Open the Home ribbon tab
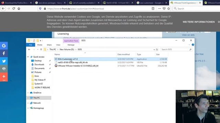The image size is (220, 123). (x=40, y=45)
